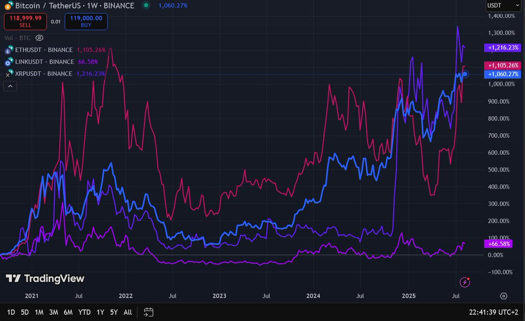Screen dimensions: 525x321
Task: Click the XRPUSDT · BINANCE legend label
Action: [43, 73]
